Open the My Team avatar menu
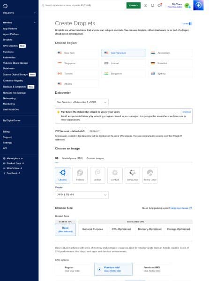The image size is (209, 281). tap(187, 6)
